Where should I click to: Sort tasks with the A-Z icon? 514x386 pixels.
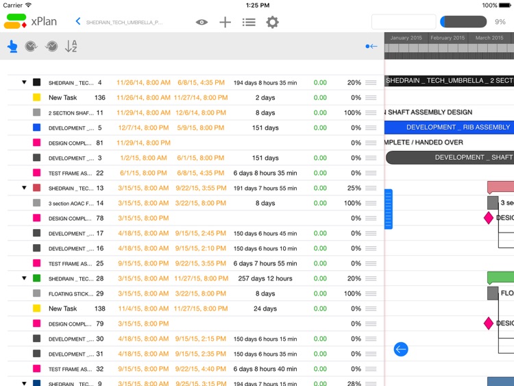(x=71, y=46)
